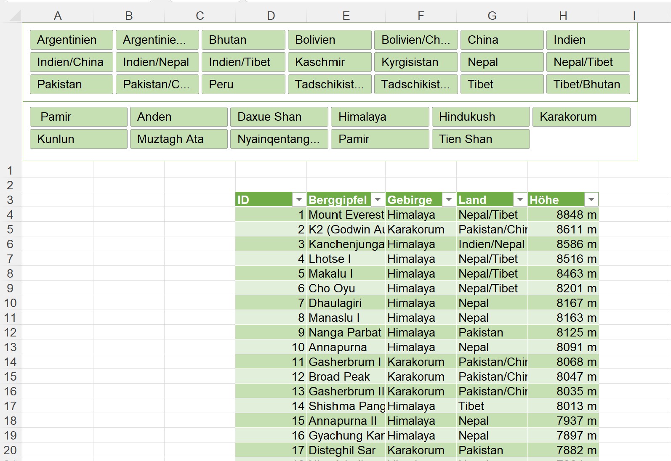The width and height of the screenshot is (671, 461).
Task: Expand the Gebirge filter arrow
Action: click(x=449, y=200)
